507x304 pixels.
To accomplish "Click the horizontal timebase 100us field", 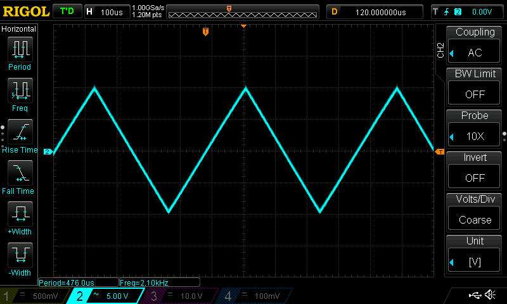I will (x=106, y=12).
